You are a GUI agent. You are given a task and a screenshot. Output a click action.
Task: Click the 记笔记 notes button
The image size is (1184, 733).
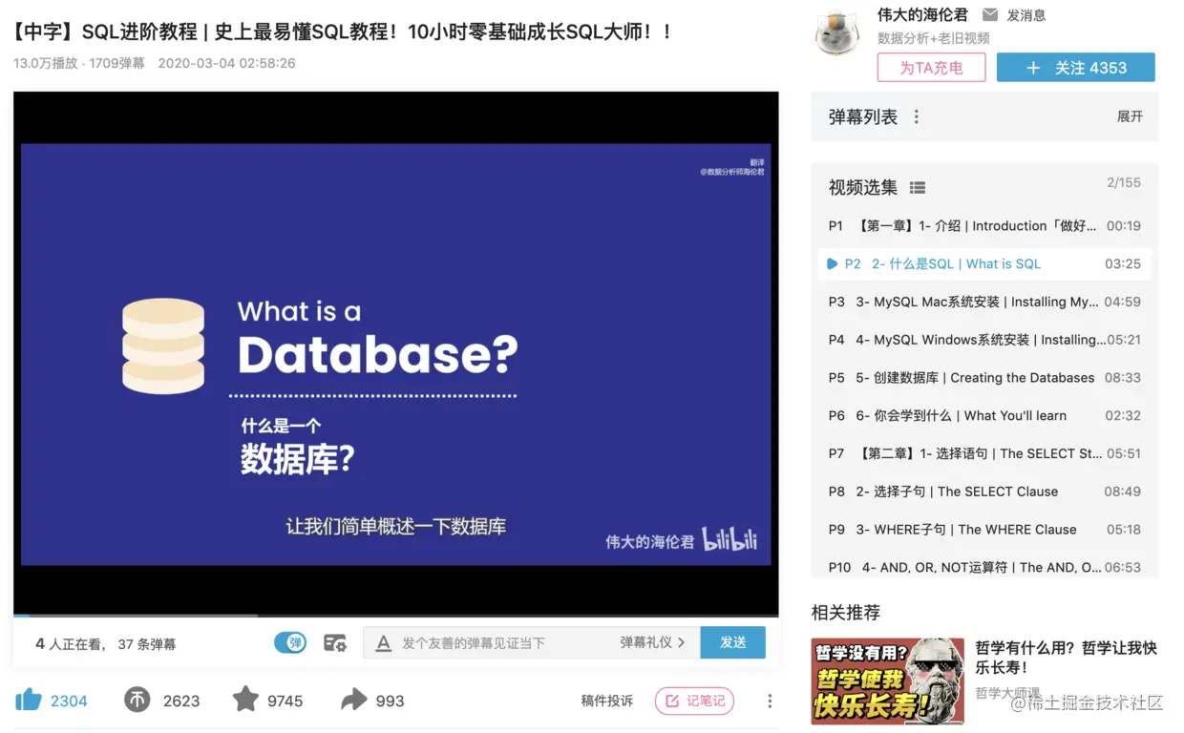694,701
